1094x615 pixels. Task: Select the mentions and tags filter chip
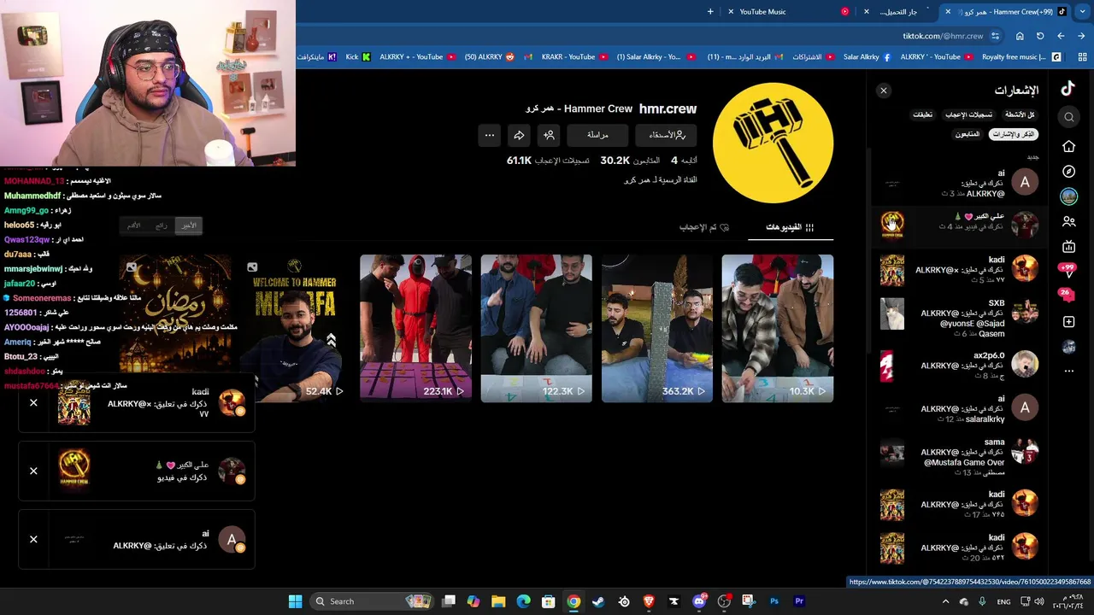click(1014, 134)
